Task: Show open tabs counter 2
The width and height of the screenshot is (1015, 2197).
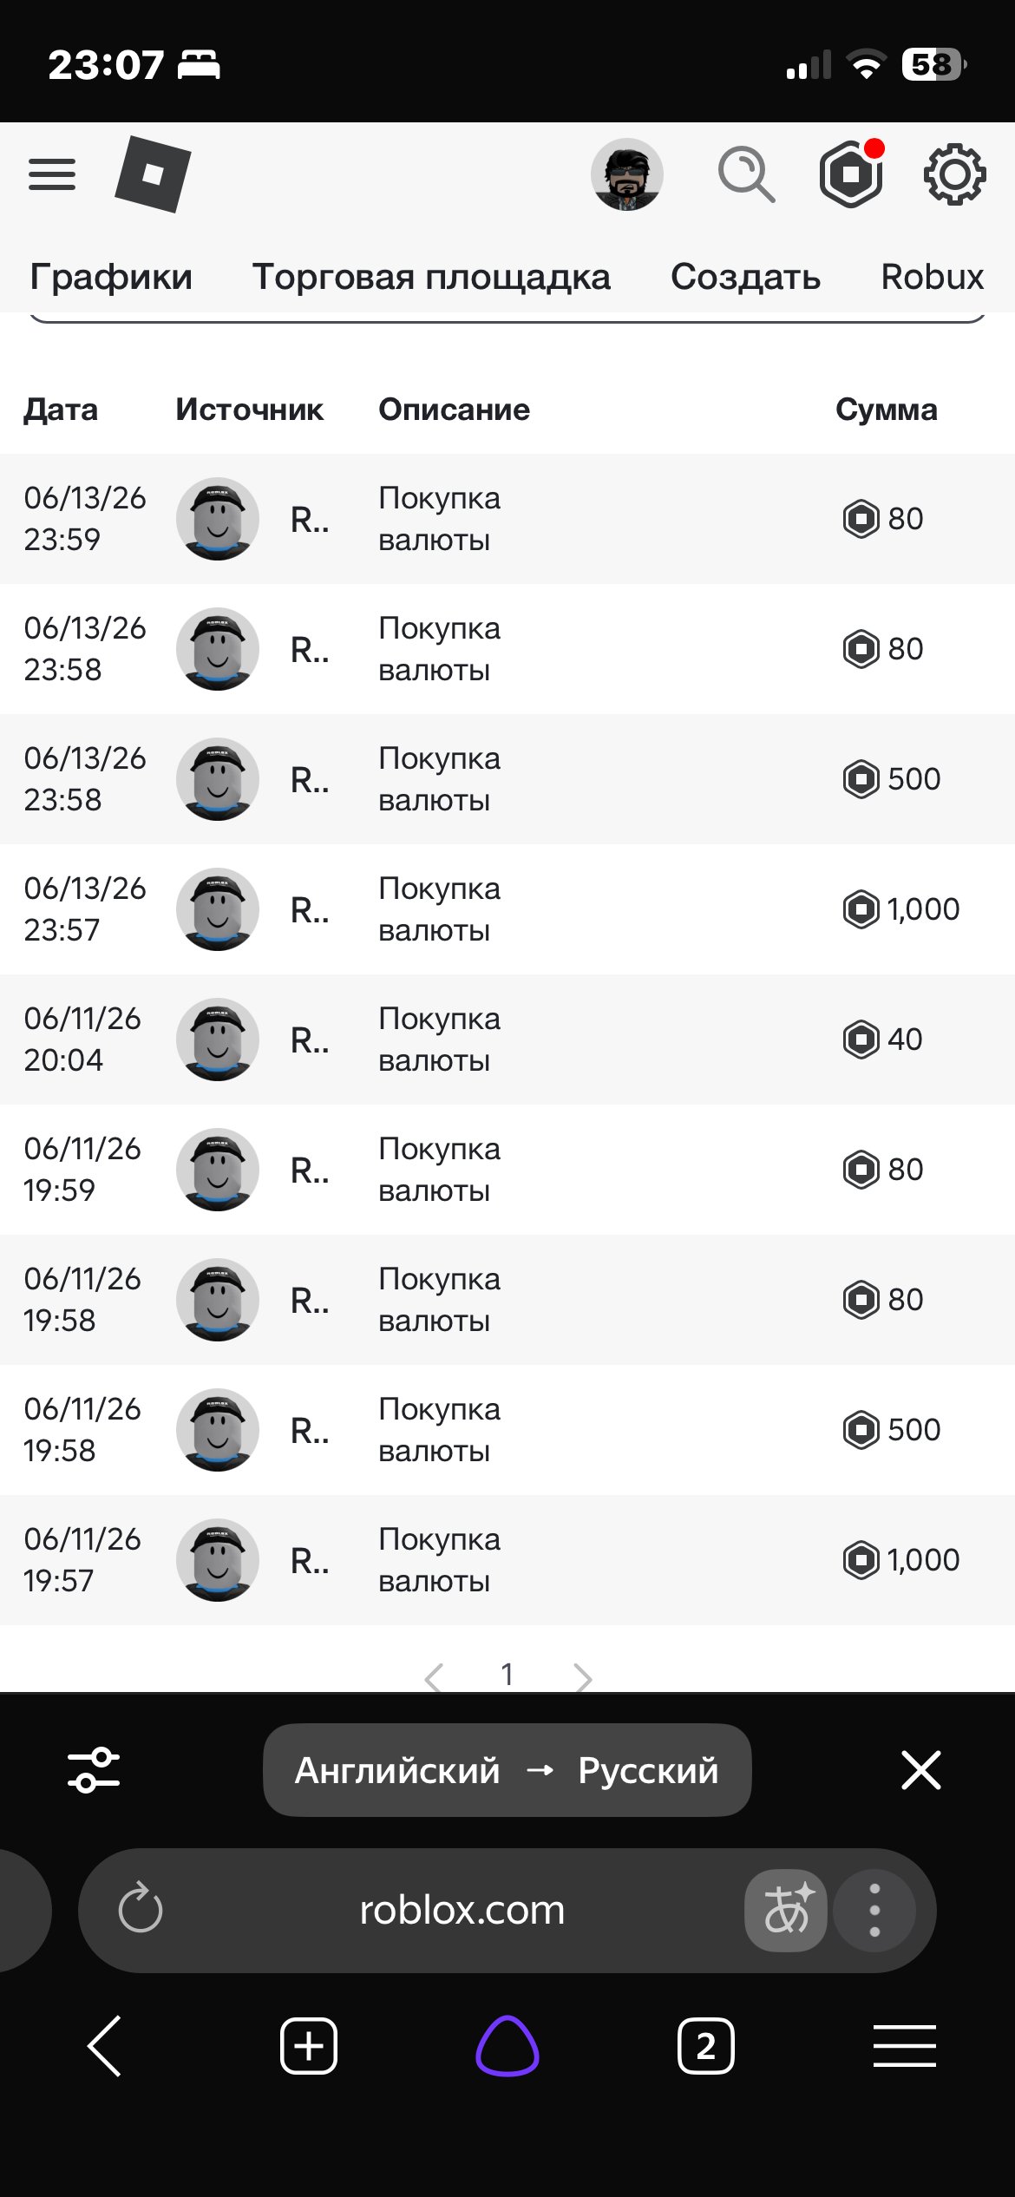Action: [x=705, y=2046]
